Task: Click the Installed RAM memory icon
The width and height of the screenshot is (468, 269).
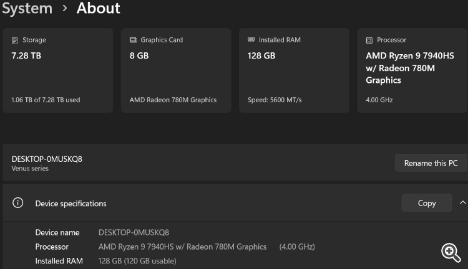Action: 251,40
